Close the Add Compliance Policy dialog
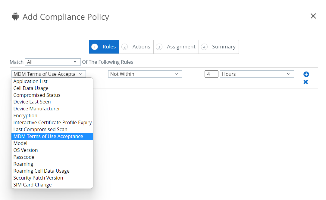 coord(313,16)
